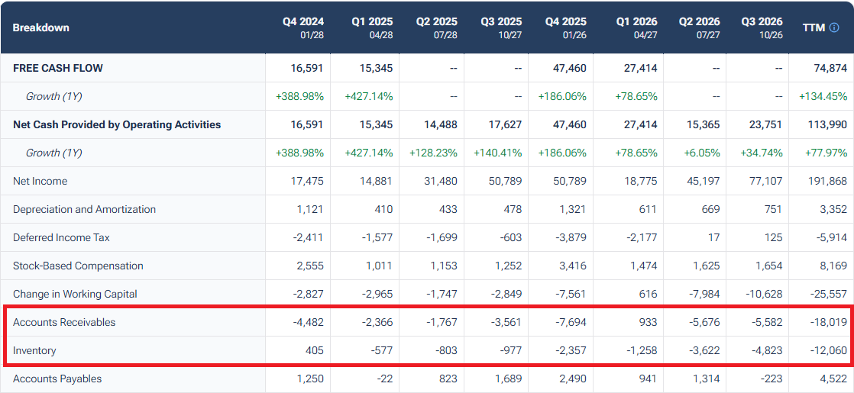The image size is (854, 393).
Task: Click the info icon next to TTM
Action: click(x=834, y=27)
